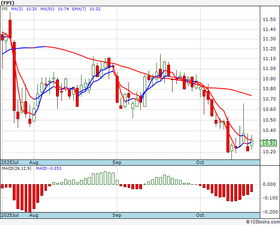280x225 pixels.
Task: Click Sep on the price chart axis
Action: point(117,162)
